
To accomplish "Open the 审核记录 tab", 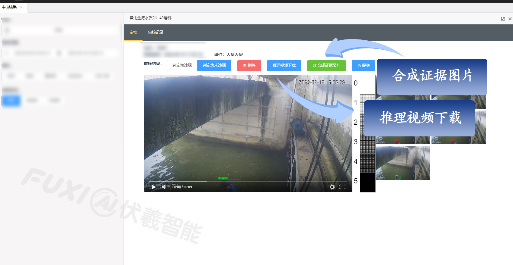I will click(156, 33).
